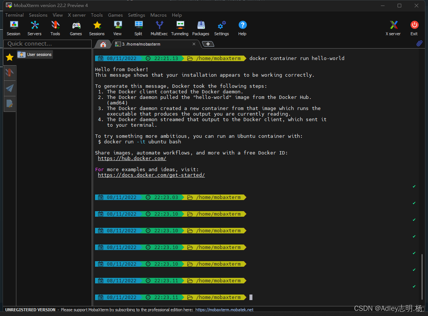
Task: Click the Exit power icon
Action: (414, 28)
